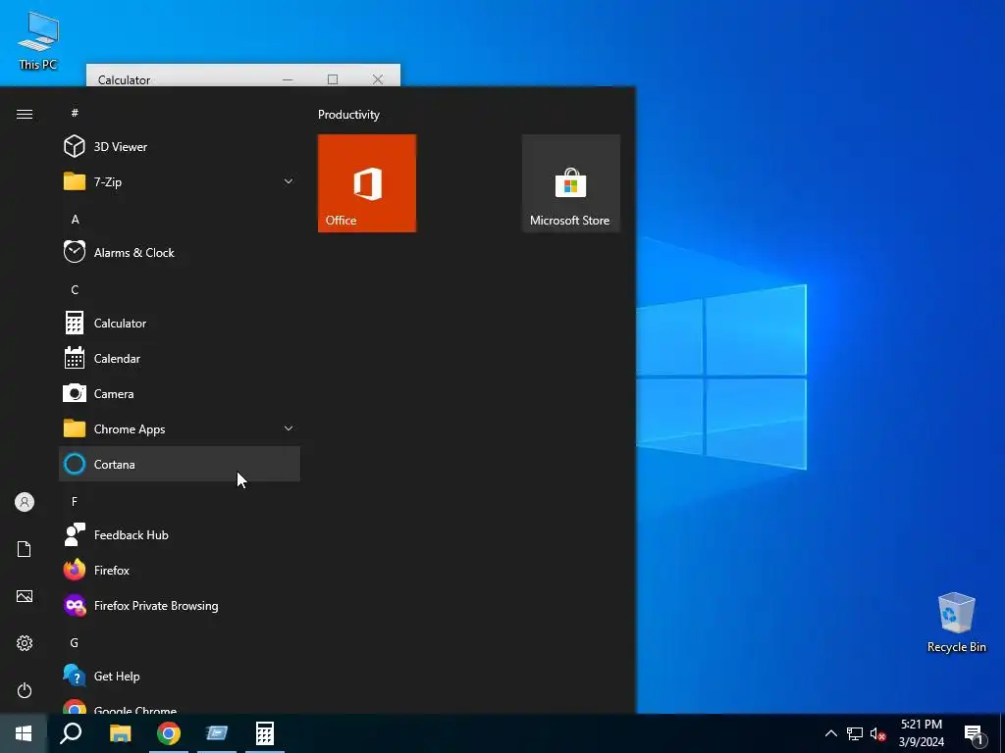Maximize the Calculator window
The width and height of the screenshot is (1005, 753).
tap(333, 79)
